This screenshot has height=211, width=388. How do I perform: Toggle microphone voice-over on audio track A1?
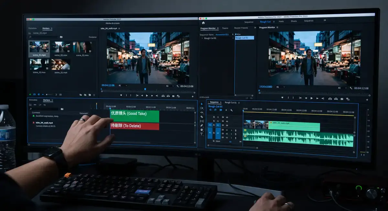[236, 130]
